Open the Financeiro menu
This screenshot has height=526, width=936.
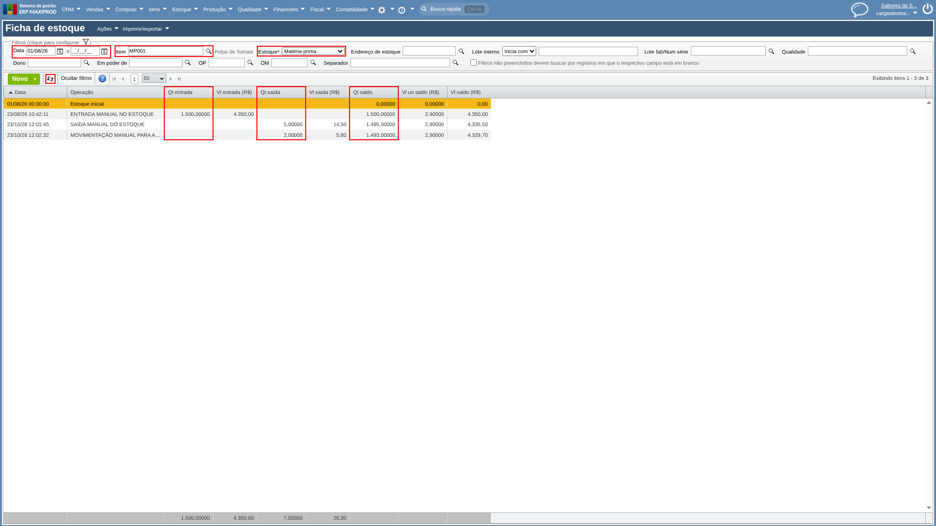289,9
